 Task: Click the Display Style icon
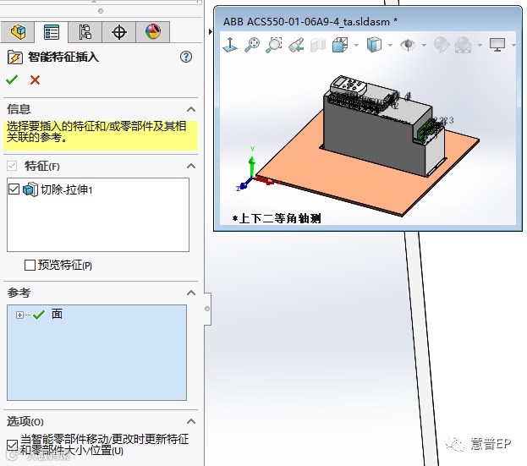tap(374, 45)
